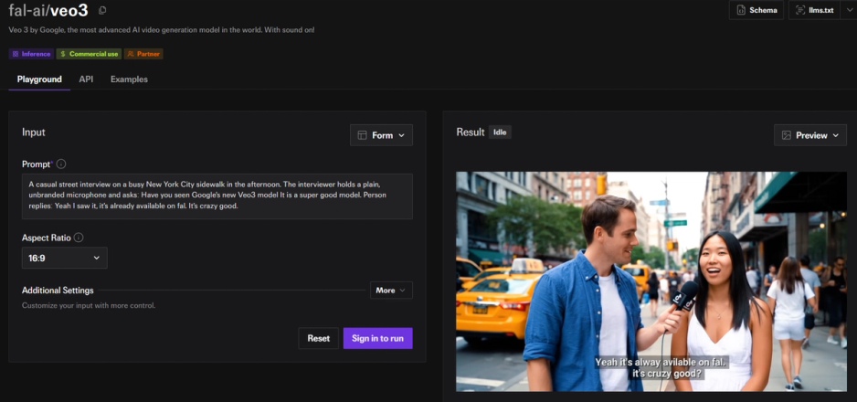Screen dimensions: 857x402
Task: Click the Inference tag
Action: point(31,54)
